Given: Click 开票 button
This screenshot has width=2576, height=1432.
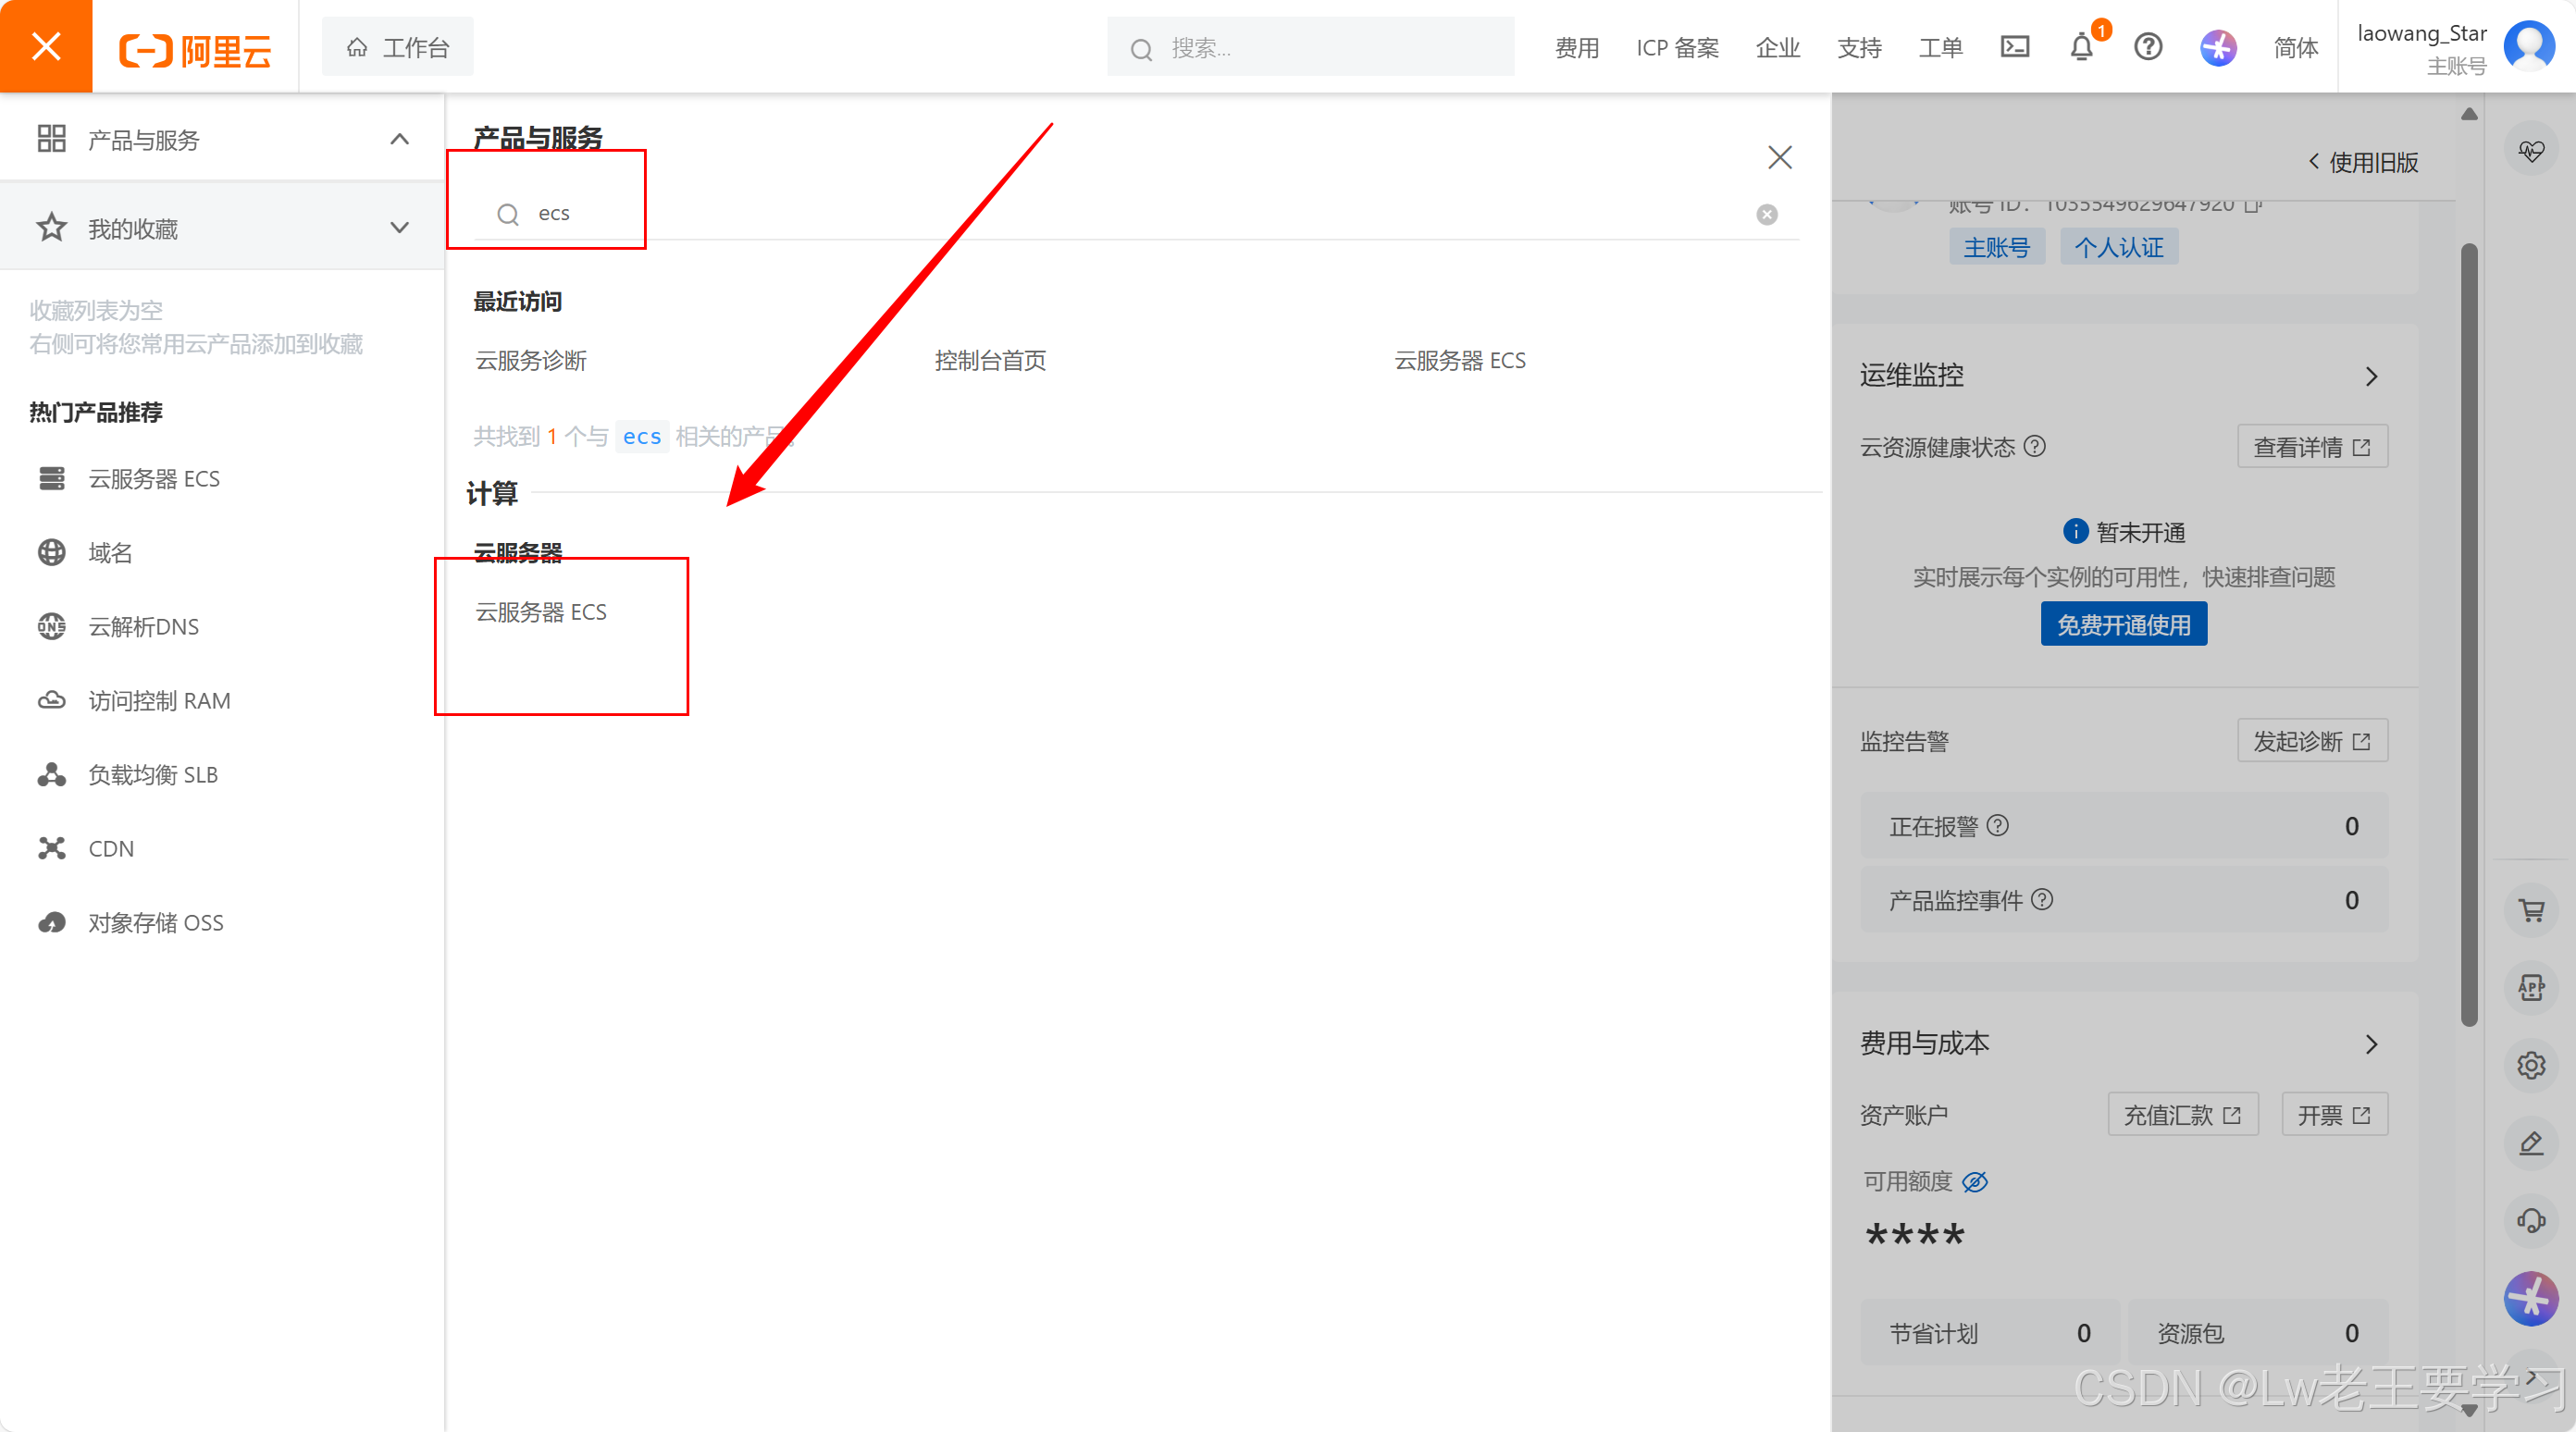Looking at the screenshot, I should (2334, 1114).
